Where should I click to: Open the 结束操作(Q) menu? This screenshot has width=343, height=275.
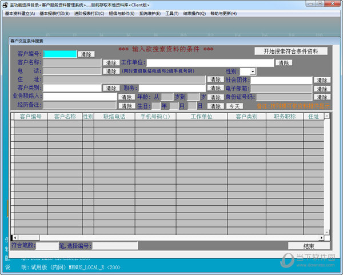(x=194, y=14)
